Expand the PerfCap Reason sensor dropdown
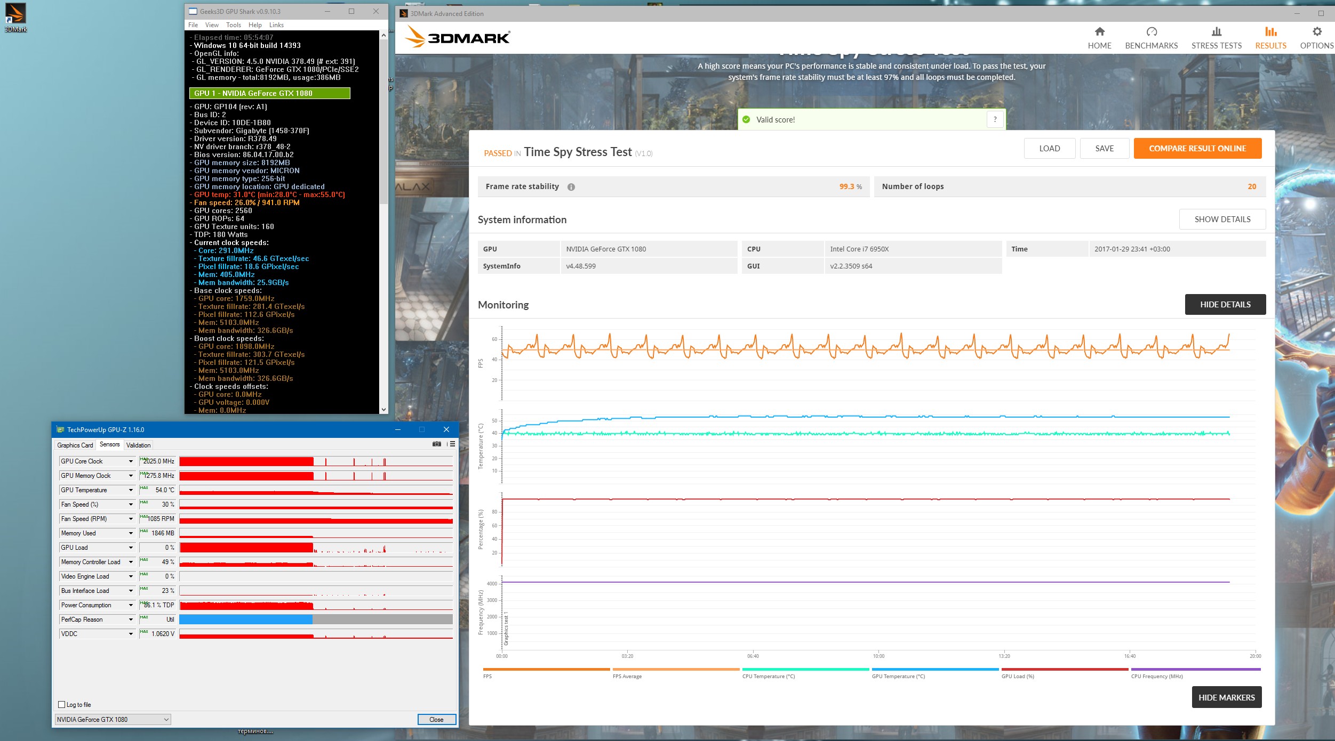The image size is (1335, 741). coord(131,620)
